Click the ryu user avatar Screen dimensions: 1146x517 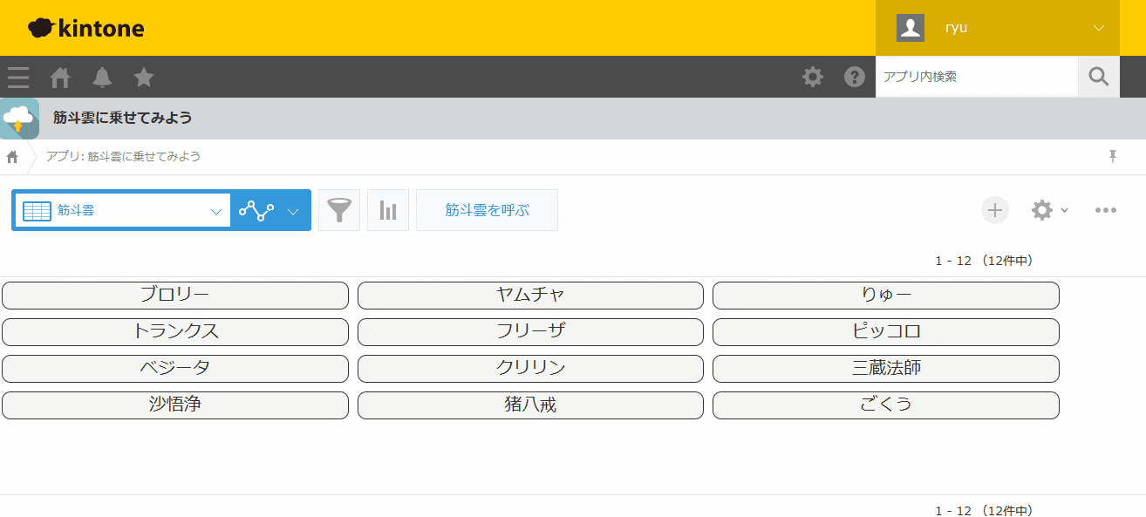pyautogui.click(x=911, y=28)
